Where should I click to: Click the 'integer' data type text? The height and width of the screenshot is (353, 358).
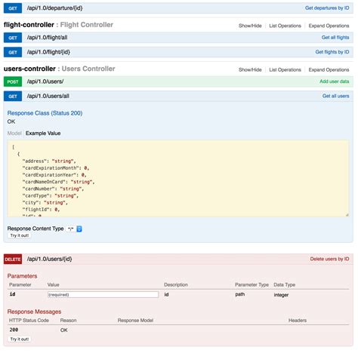click(281, 295)
